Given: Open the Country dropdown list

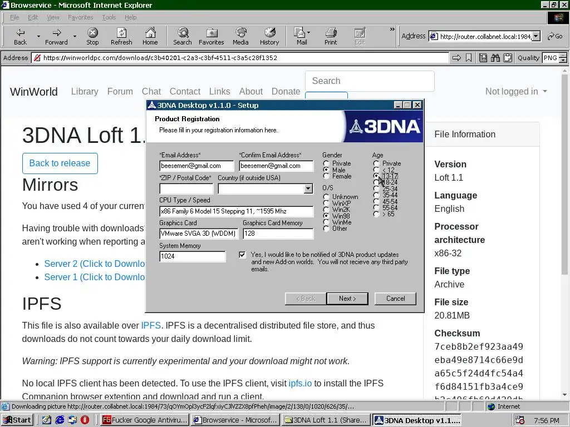Looking at the screenshot, I should tap(308, 188).
